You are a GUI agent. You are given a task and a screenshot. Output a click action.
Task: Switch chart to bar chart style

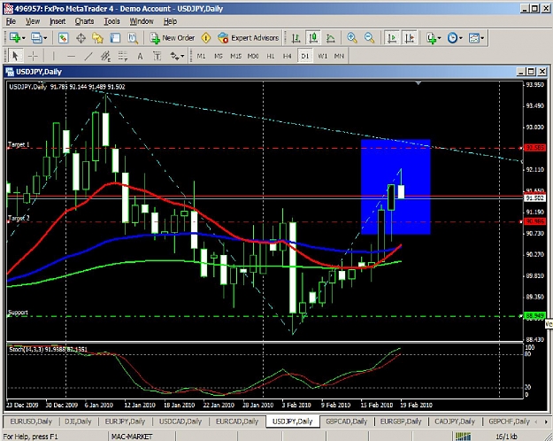coord(296,38)
